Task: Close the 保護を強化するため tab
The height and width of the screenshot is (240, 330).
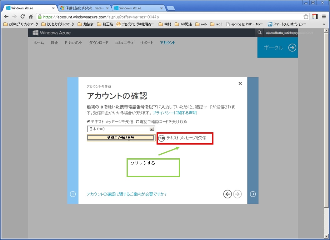Action: tap(107, 8)
